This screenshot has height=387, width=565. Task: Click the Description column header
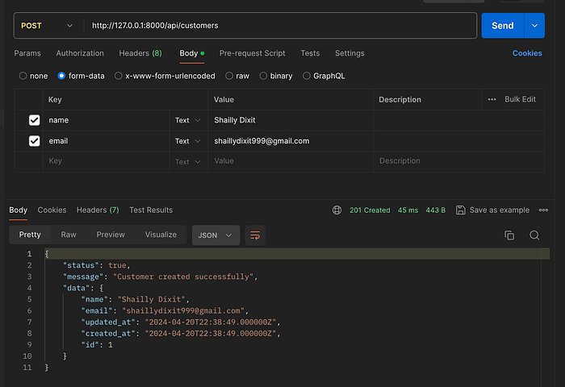pos(400,100)
